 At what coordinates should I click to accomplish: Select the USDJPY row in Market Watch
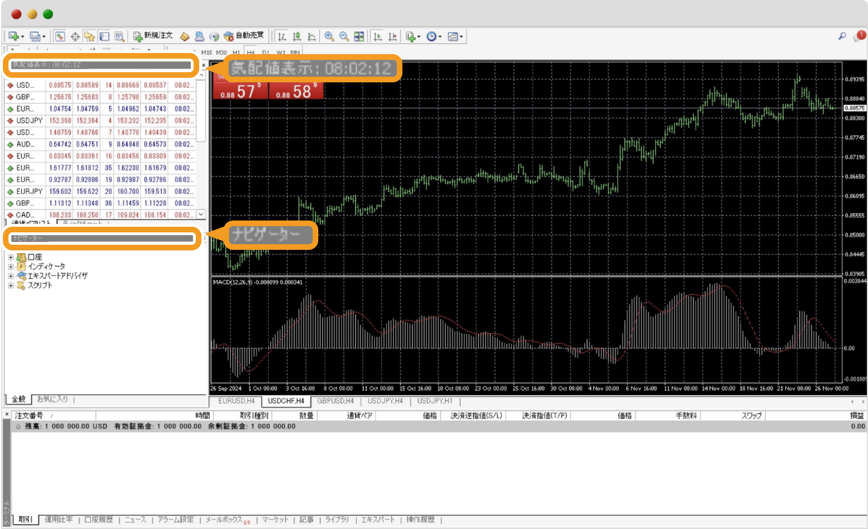pyautogui.click(x=100, y=121)
